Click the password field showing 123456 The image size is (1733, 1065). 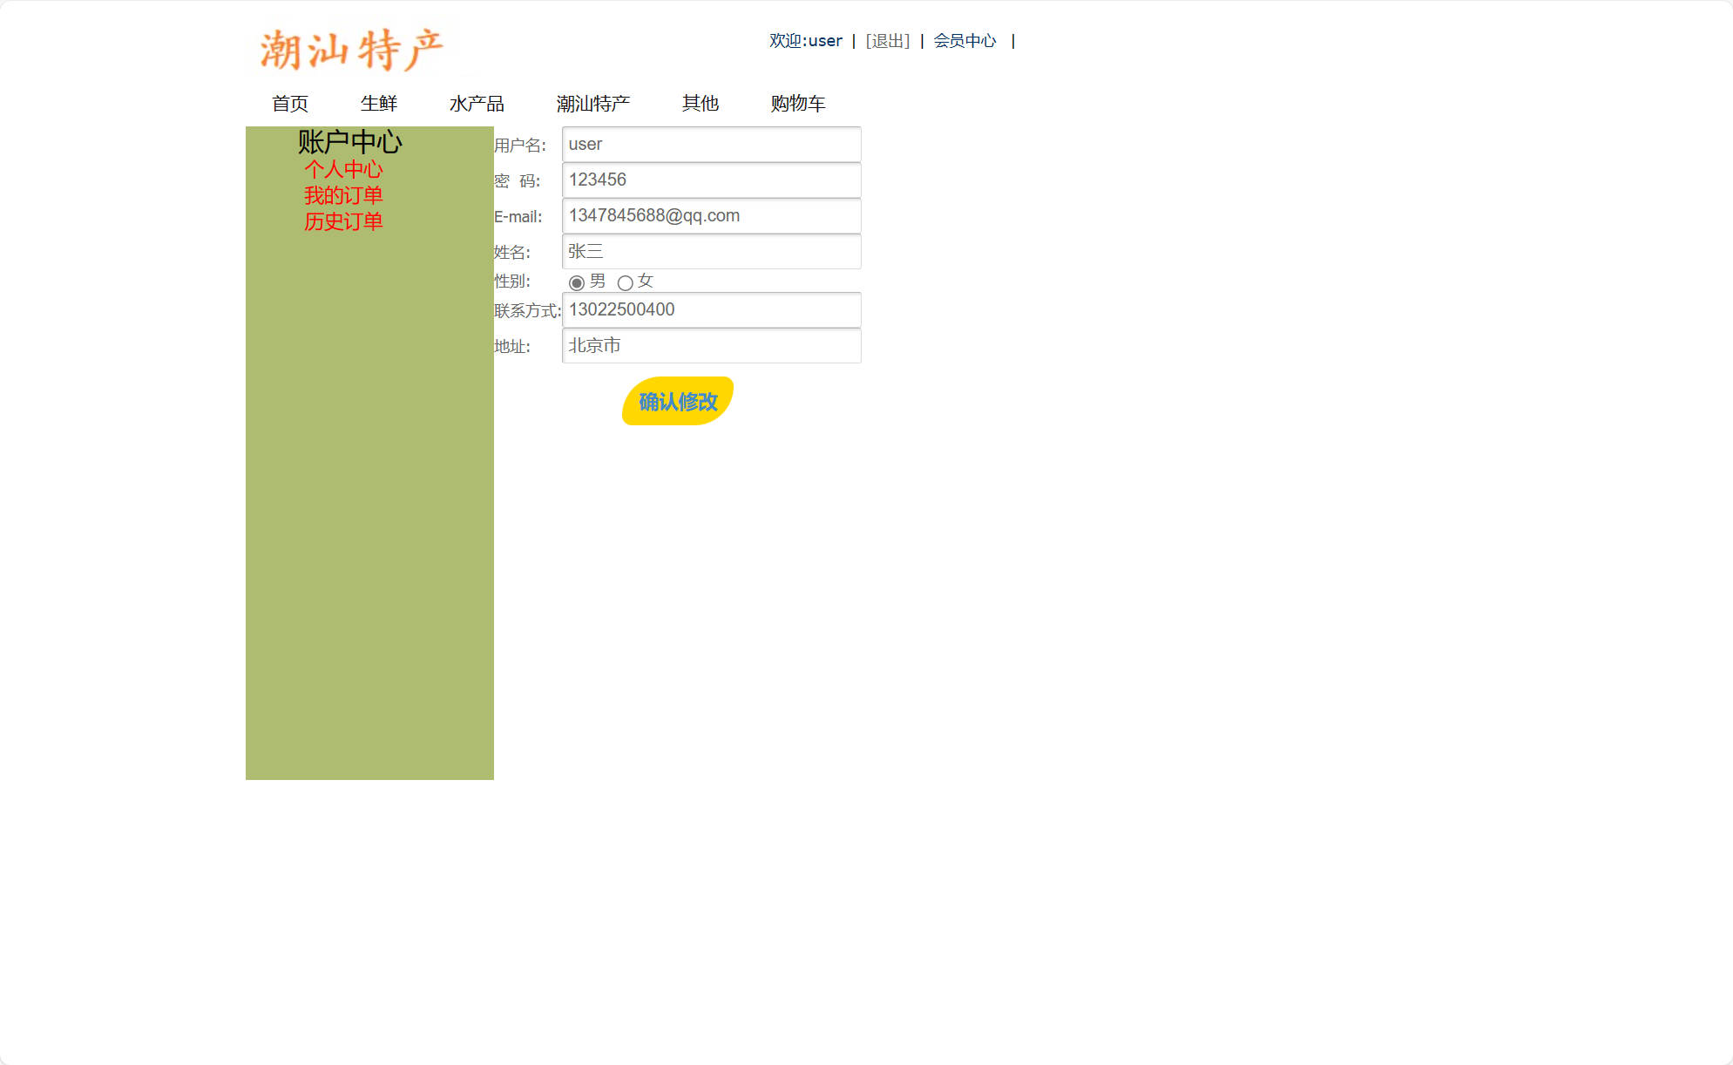coord(710,180)
